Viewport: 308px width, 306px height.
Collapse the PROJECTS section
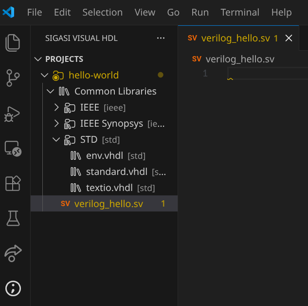click(x=38, y=59)
